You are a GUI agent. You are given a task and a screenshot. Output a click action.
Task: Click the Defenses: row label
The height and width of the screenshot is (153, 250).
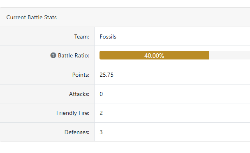click(77, 132)
